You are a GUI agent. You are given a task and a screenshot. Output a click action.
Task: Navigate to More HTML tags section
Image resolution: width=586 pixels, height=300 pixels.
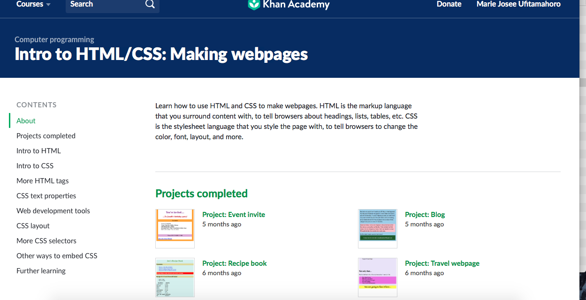pyautogui.click(x=43, y=181)
